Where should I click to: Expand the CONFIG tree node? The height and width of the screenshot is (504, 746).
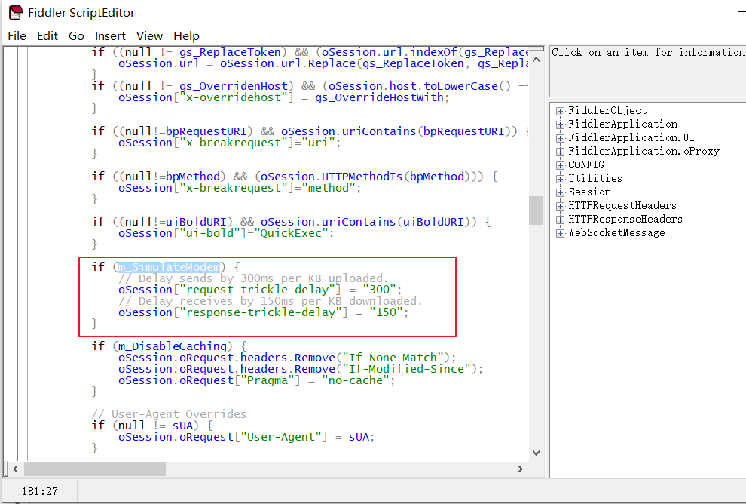(560, 165)
